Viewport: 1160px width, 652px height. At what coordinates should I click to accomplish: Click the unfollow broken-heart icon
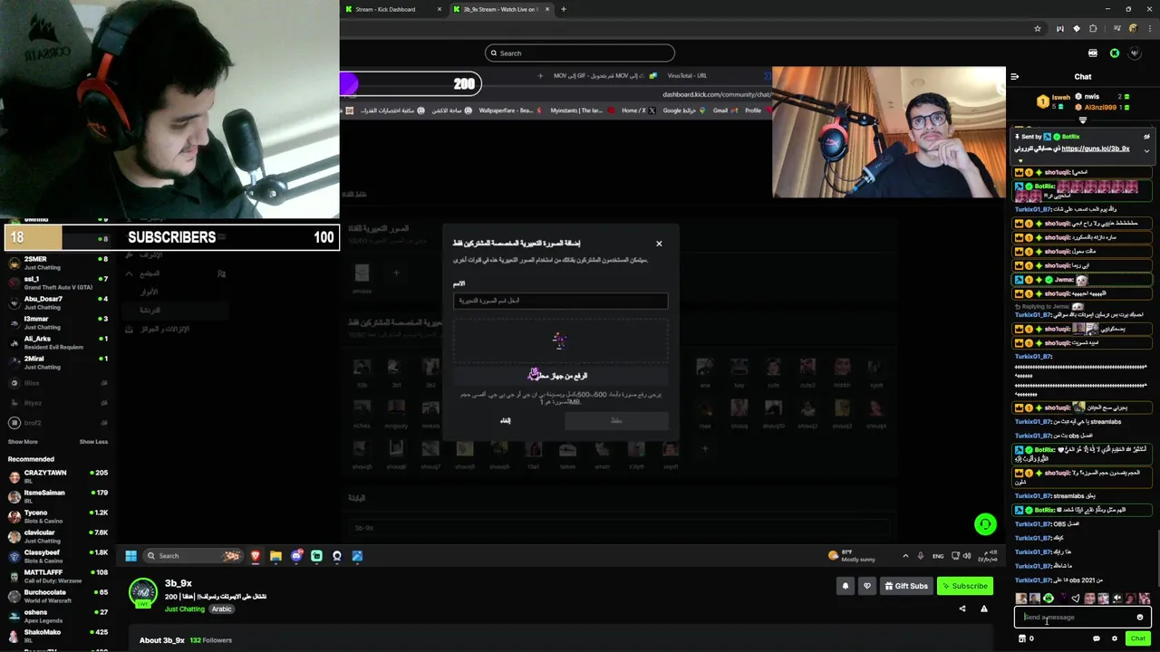(867, 586)
